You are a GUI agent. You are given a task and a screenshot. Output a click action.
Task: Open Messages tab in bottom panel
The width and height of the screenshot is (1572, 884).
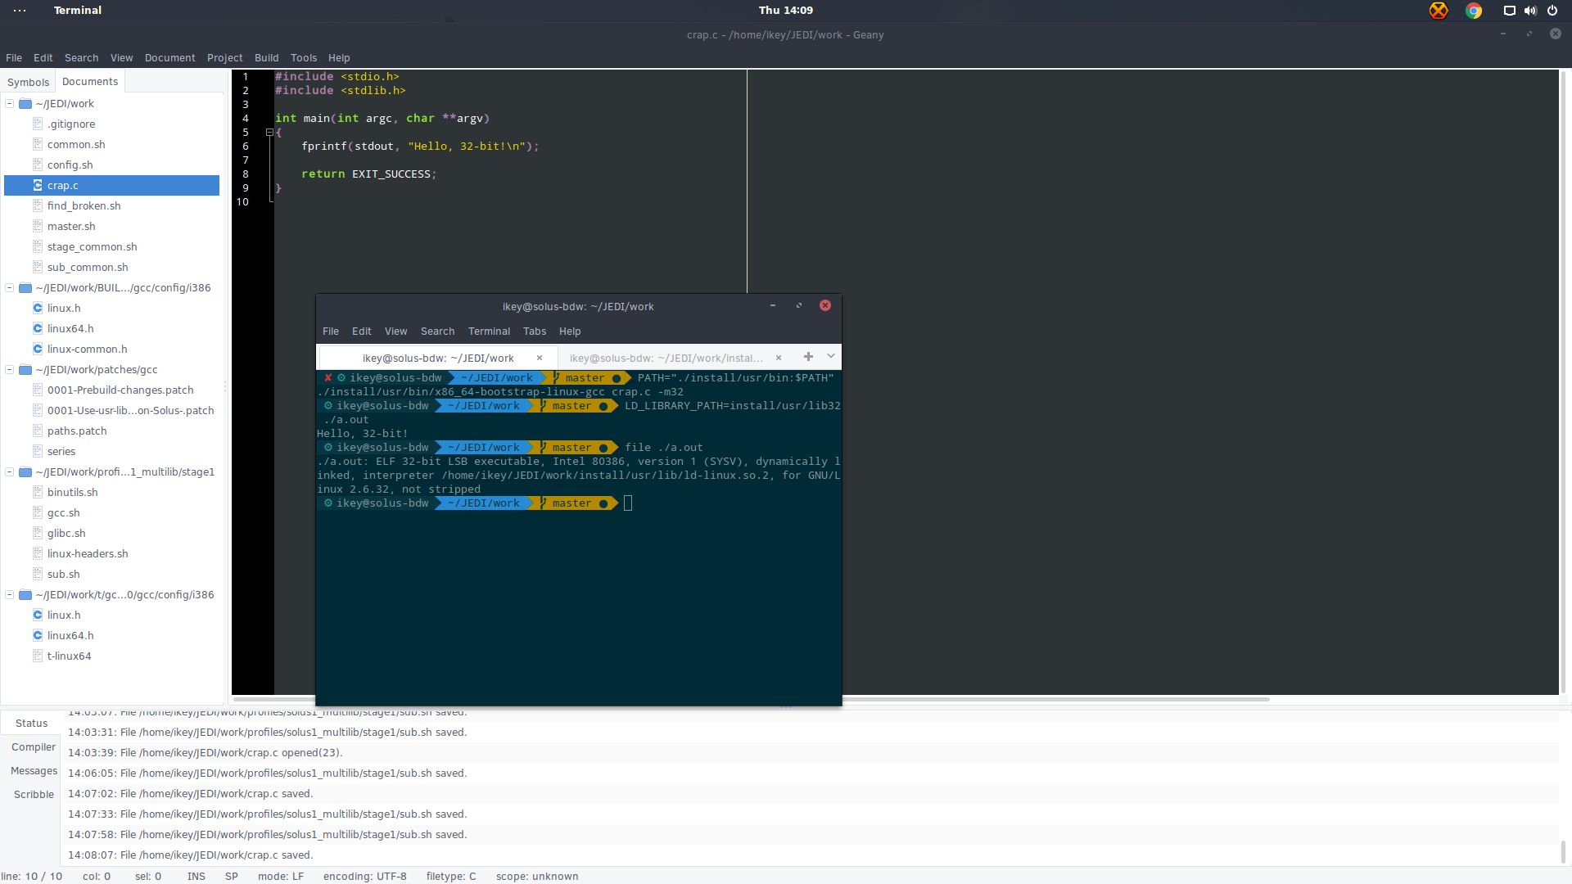coord(34,771)
